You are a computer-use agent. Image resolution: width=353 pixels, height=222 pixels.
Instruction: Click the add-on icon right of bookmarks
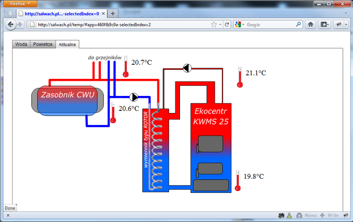click(338, 25)
